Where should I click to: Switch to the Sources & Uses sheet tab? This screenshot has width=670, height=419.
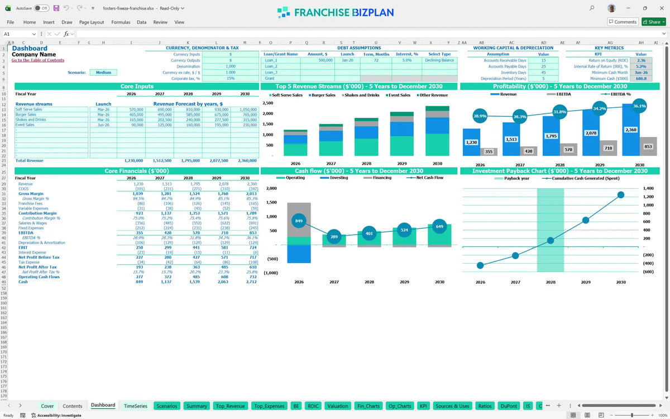452,406
